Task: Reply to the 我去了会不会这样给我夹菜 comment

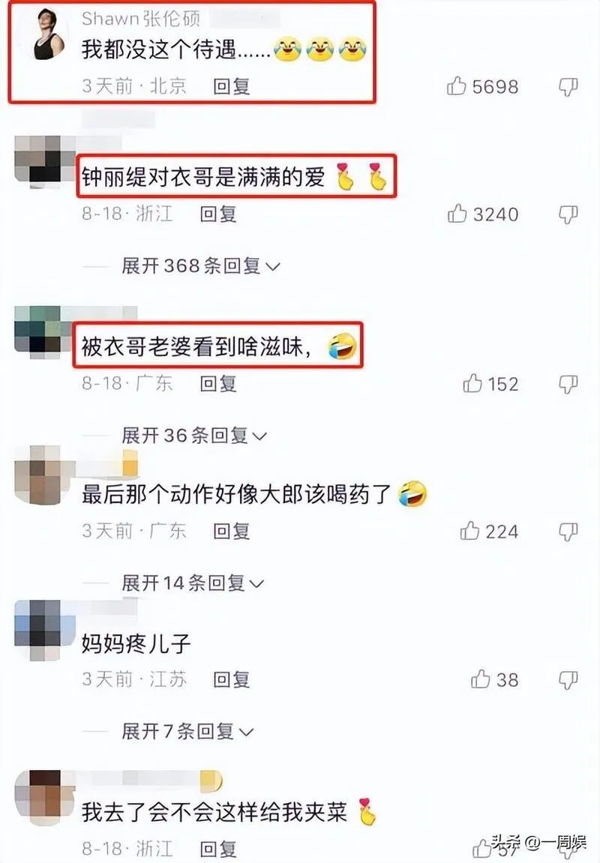Action: 218,848
